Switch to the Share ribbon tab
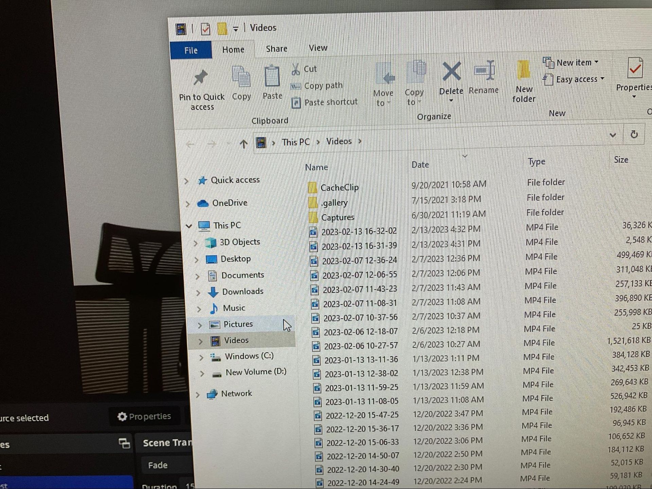This screenshot has width=652, height=489. tap(276, 49)
